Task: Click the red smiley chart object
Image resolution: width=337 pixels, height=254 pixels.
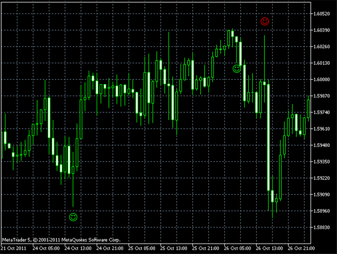Action: pos(264,21)
